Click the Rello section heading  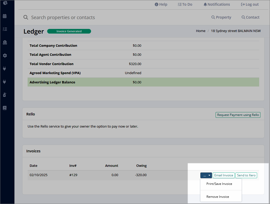point(31,114)
